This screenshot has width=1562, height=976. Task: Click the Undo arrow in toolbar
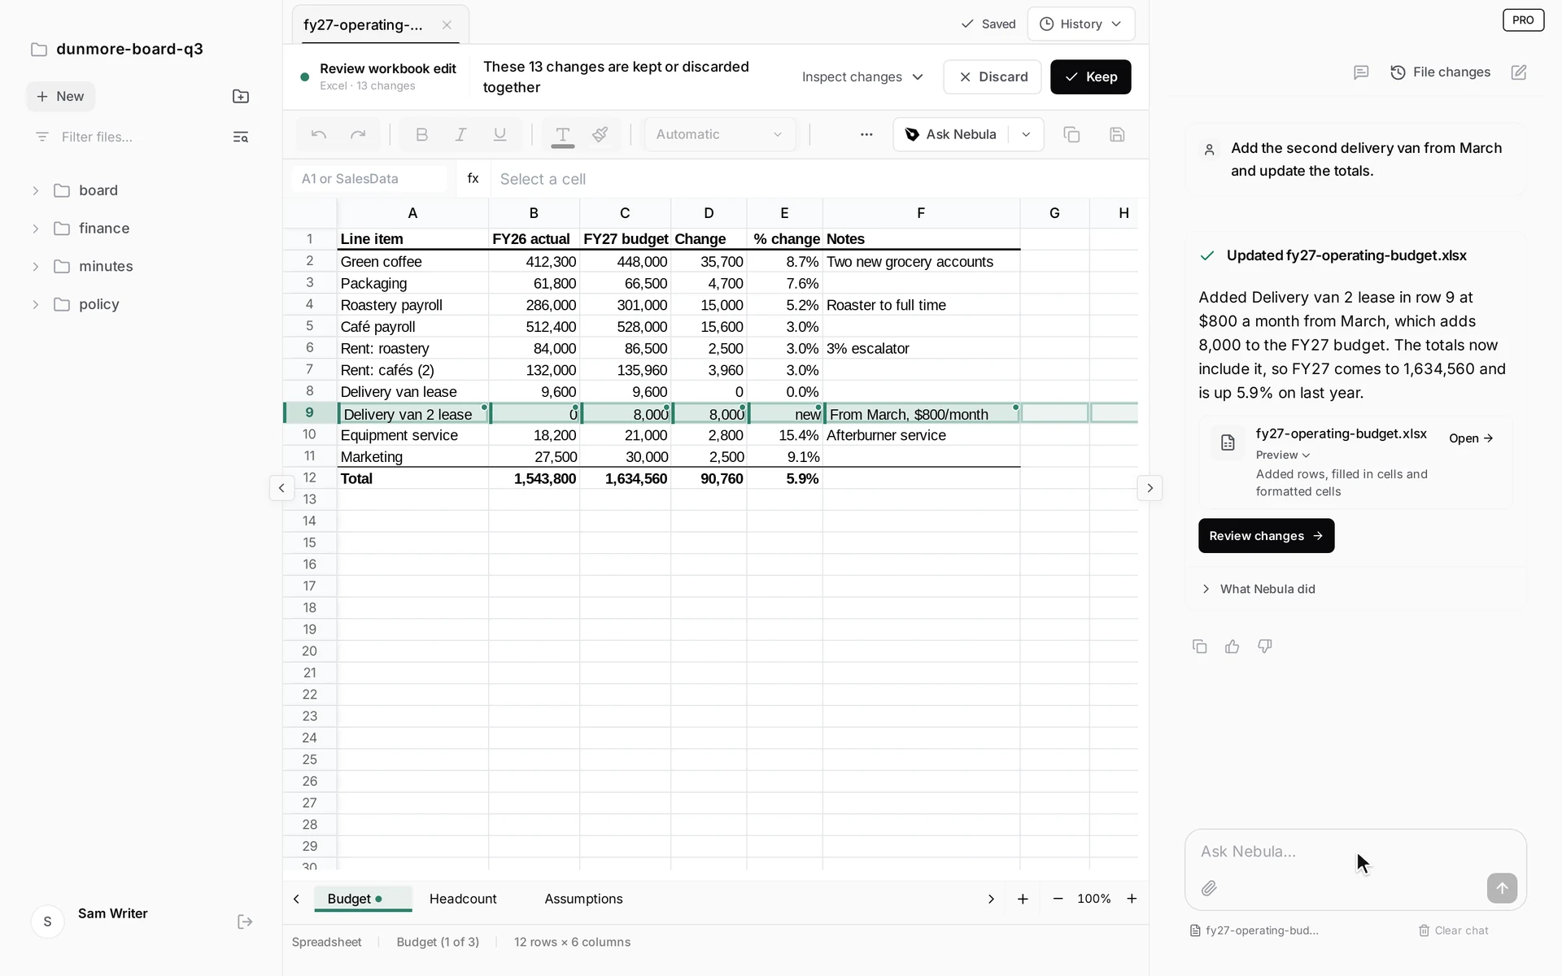[319, 134]
